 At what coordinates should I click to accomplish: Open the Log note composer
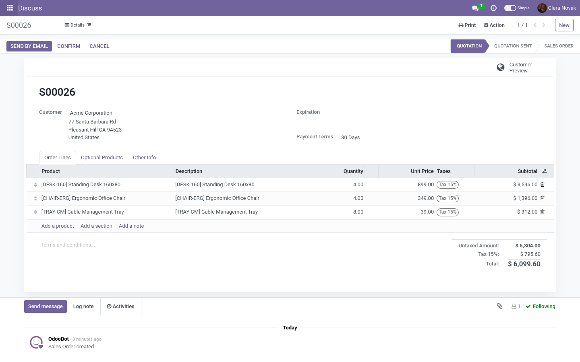tap(83, 306)
